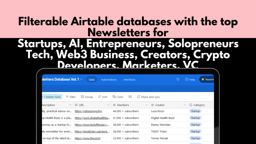Open the refactoring.fm link
This screenshot has height=144, width=256.
point(88,111)
